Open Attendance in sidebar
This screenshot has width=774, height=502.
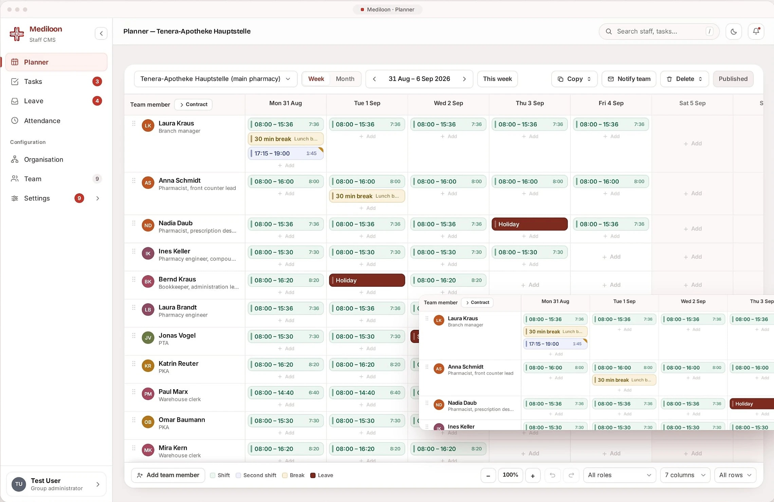[x=56, y=121]
